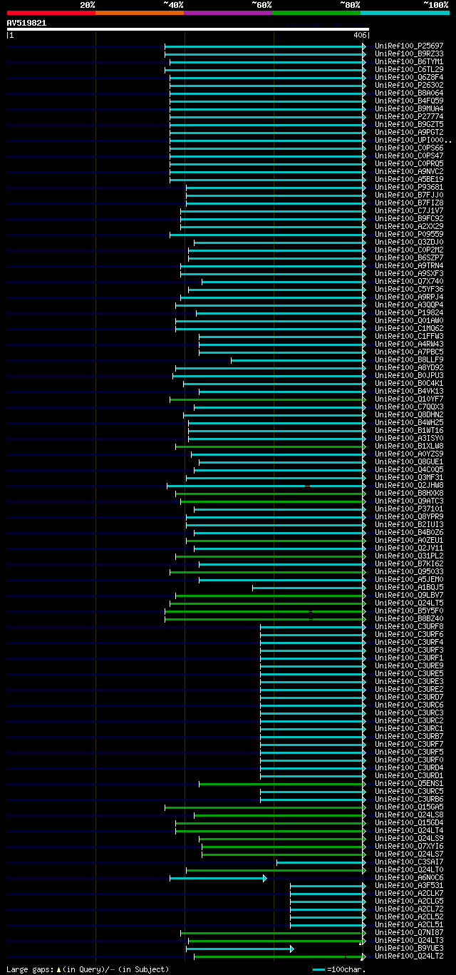The width and height of the screenshot is (456, 975).
Task: Select the UniRef100_A2CLK7 label
Action: tap(409, 894)
